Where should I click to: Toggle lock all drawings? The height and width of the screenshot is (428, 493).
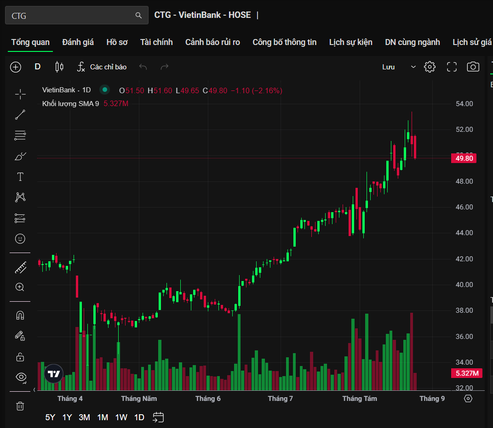coord(20,357)
